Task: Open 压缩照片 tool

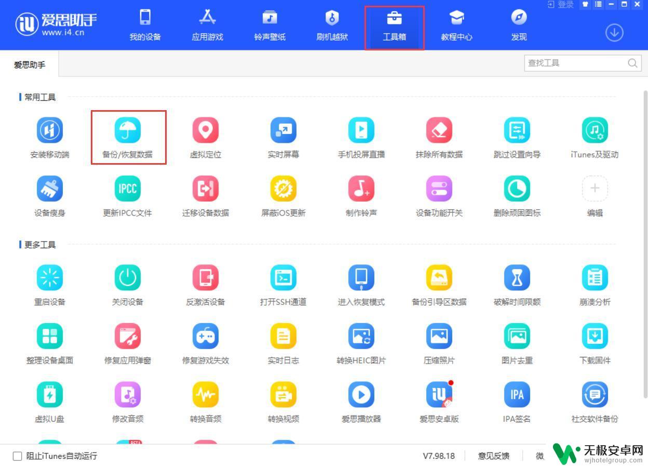Action: point(439,336)
